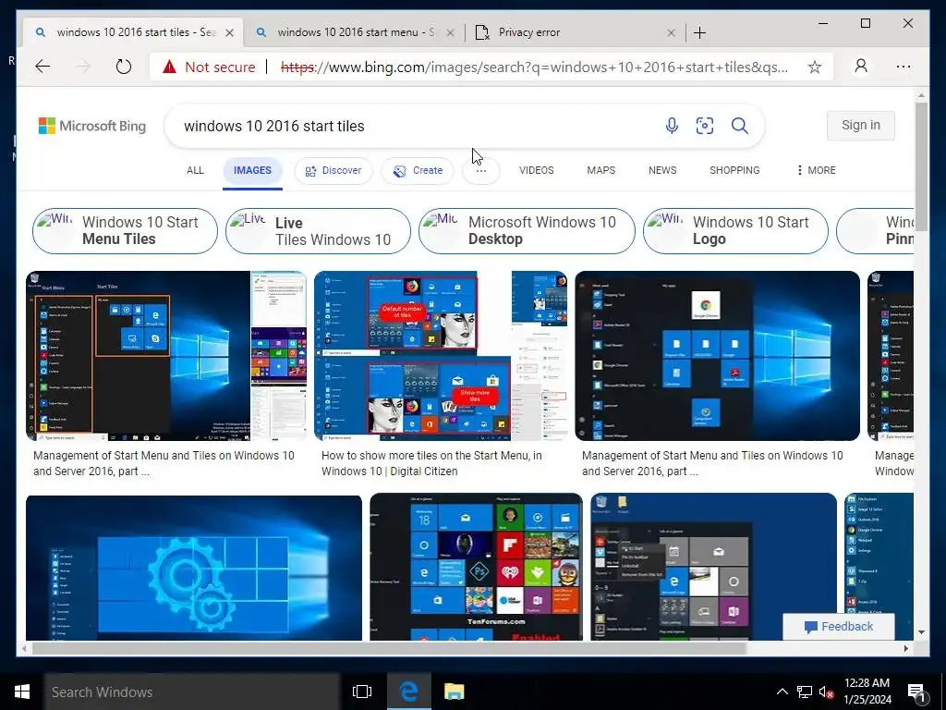The height and width of the screenshot is (710, 946).
Task: Open thumbnail showing Pin to Start context menu
Action: [x=714, y=567]
